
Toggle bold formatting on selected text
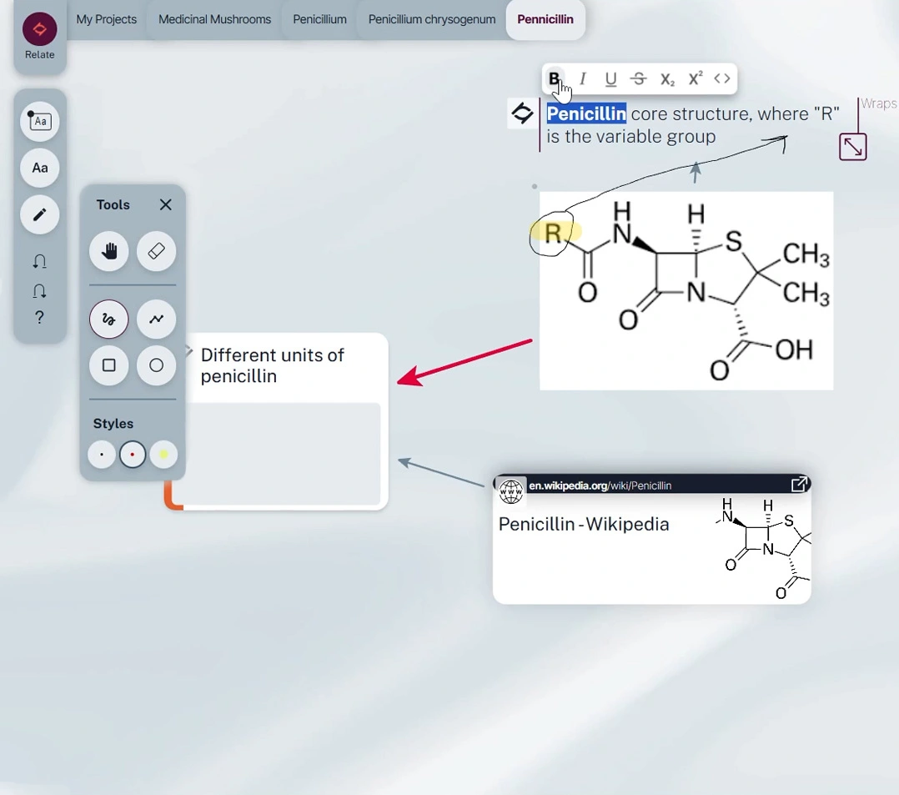click(554, 79)
